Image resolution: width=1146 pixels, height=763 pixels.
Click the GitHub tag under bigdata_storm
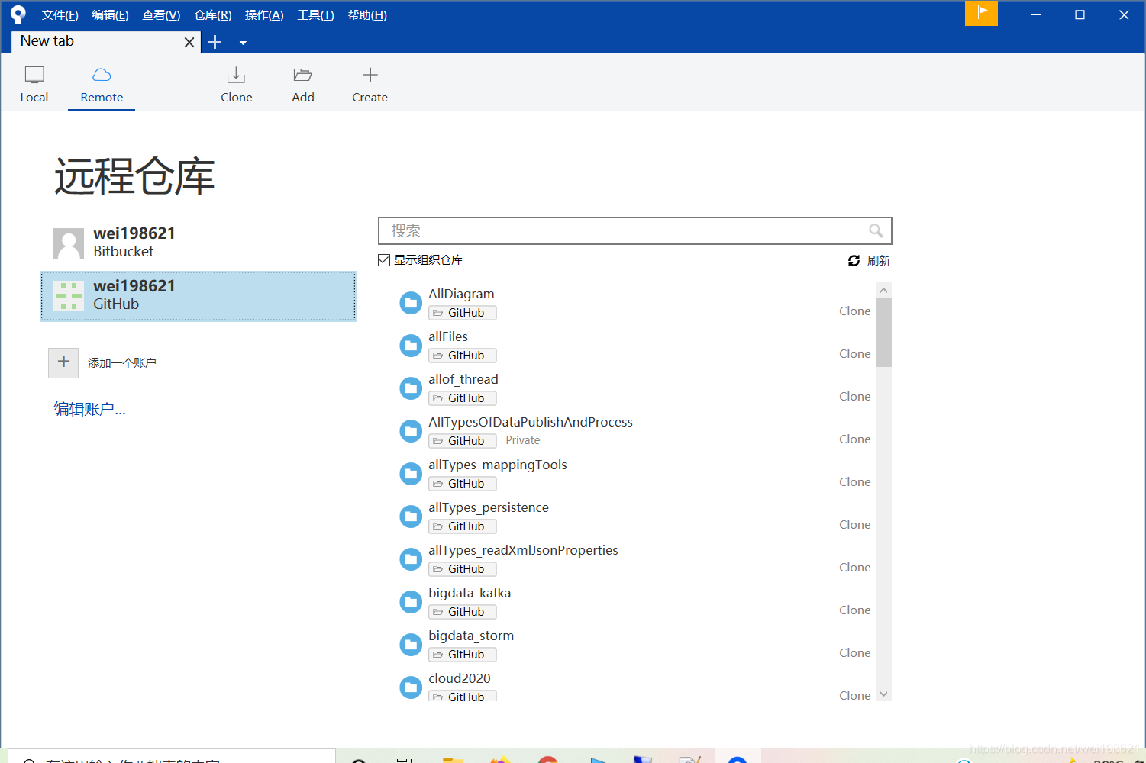pos(463,655)
